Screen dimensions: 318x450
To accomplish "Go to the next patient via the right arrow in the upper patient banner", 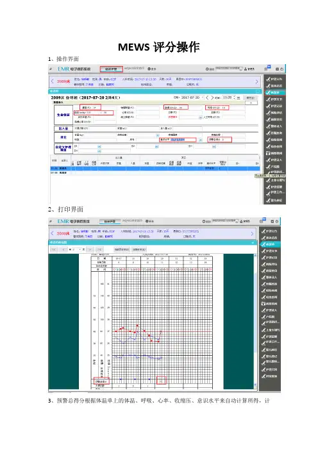I will pyautogui.click(x=256, y=82).
